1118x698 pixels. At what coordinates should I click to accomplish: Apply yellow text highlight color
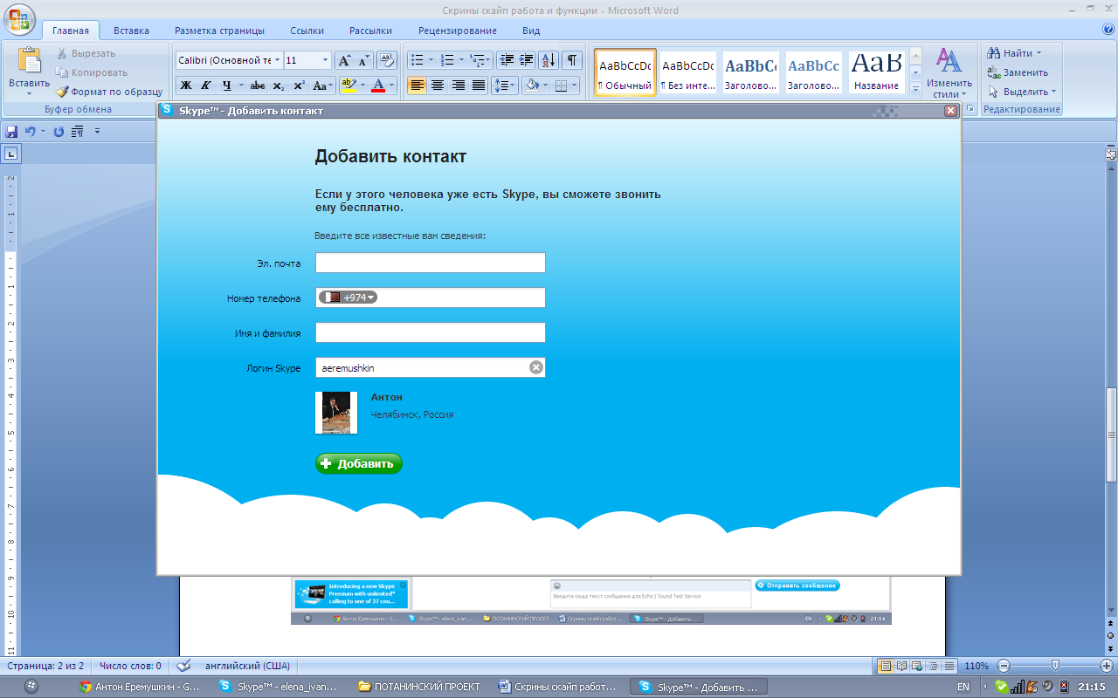coord(348,86)
